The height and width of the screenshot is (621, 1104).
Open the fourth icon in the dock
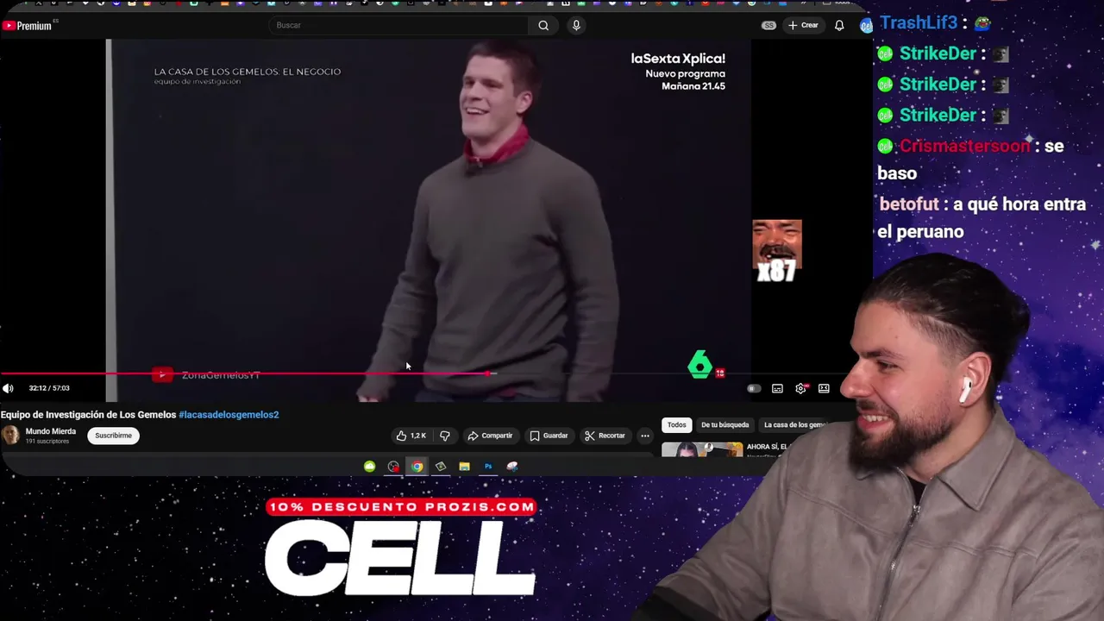(441, 467)
